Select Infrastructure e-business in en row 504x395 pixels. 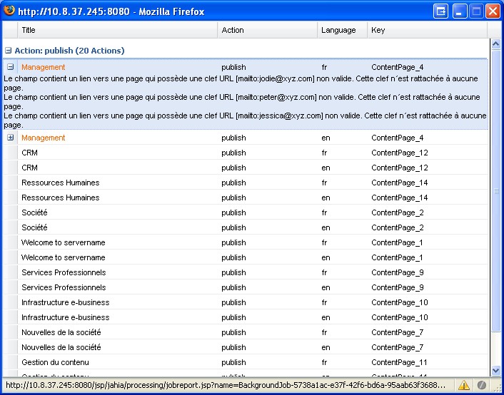point(66,317)
